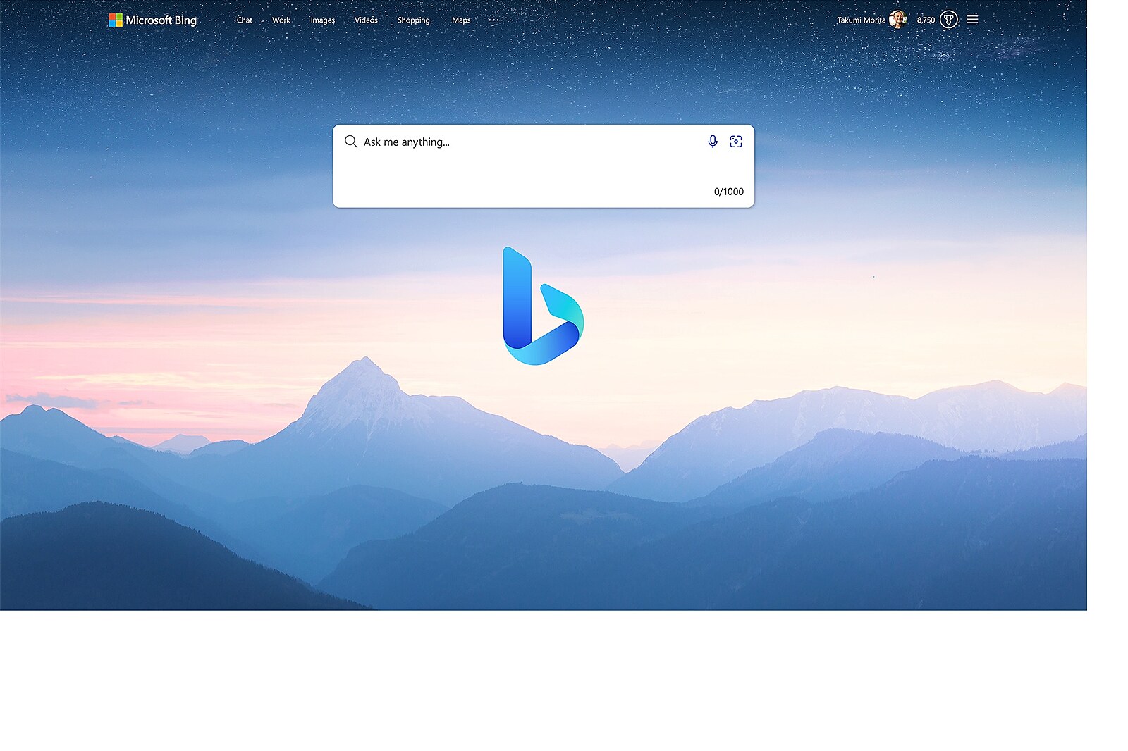This screenshot has height=751, width=1128.
Task: Open the Rewards trophy icon
Action: [x=949, y=20]
